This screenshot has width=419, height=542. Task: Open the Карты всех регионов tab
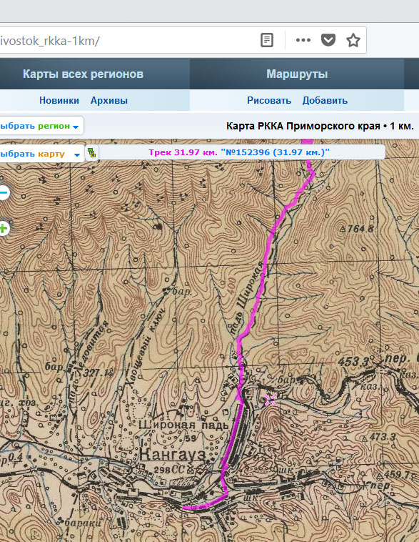click(83, 74)
